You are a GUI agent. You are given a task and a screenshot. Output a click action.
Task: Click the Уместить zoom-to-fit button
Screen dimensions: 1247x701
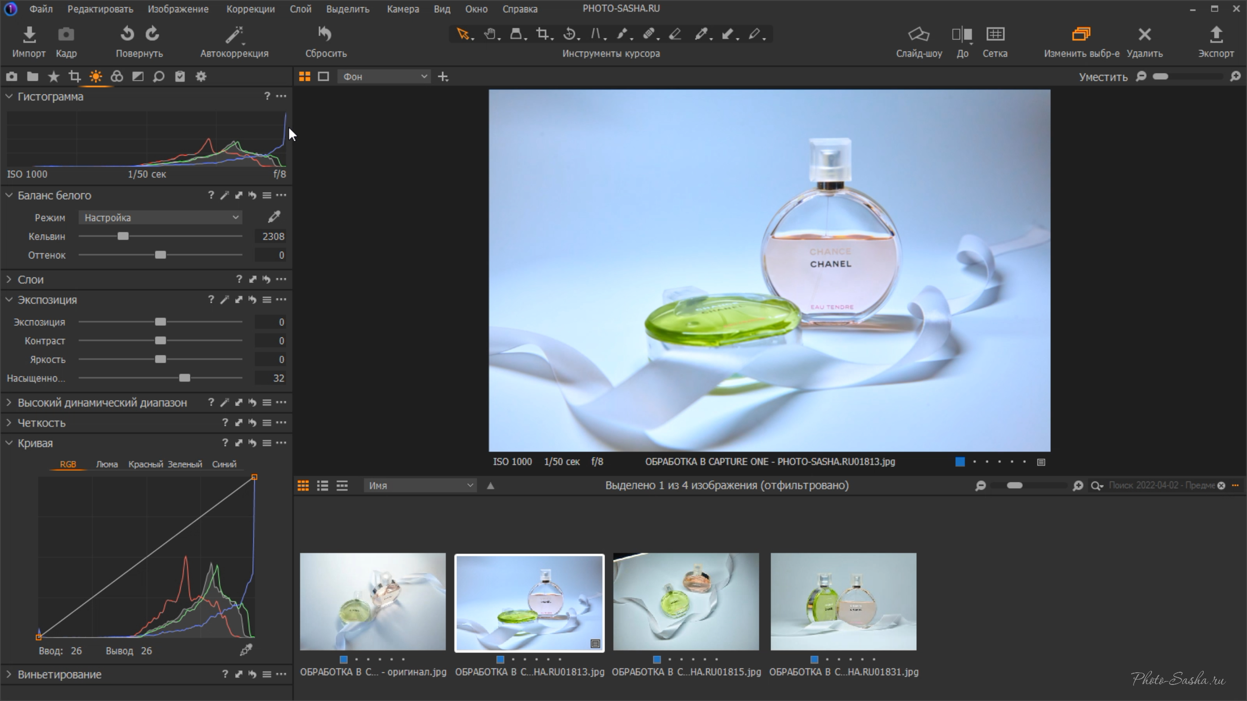(x=1103, y=77)
